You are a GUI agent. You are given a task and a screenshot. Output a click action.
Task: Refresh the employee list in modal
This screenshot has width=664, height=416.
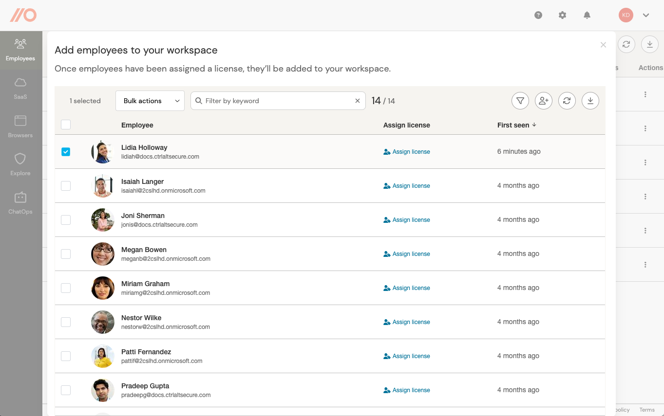point(567,101)
